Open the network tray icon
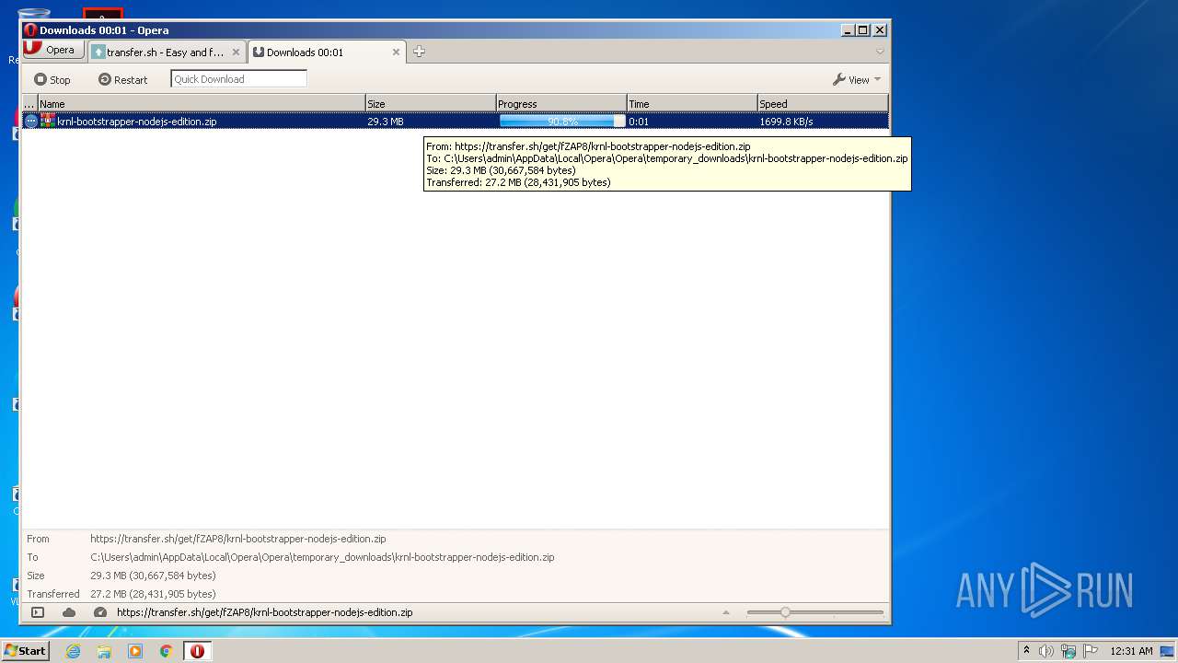Viewport: 1178px width, 663px height. coord(1068,651)
